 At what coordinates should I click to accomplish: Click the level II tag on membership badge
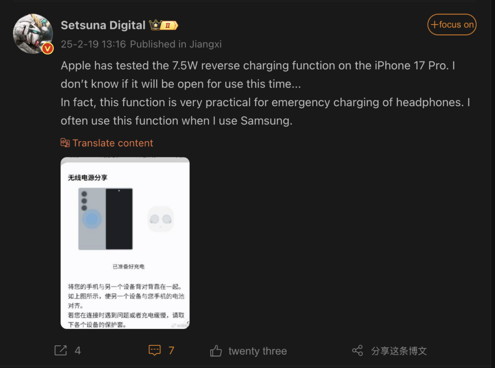[x=170, y=25]
